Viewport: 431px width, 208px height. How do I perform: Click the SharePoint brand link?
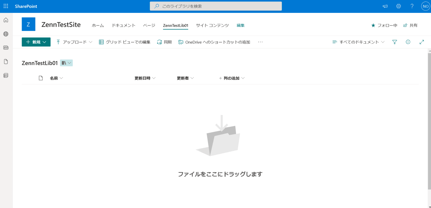click(x=26, y=6)
